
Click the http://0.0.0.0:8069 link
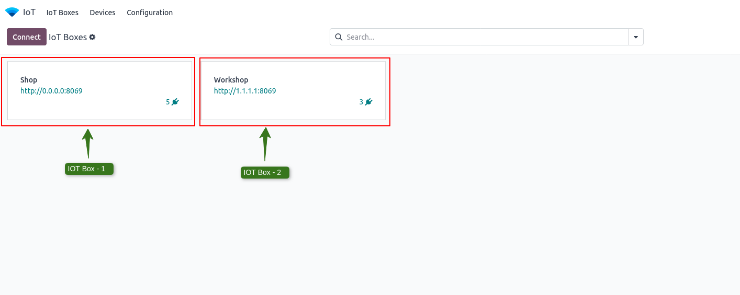(x=51, y=91)
